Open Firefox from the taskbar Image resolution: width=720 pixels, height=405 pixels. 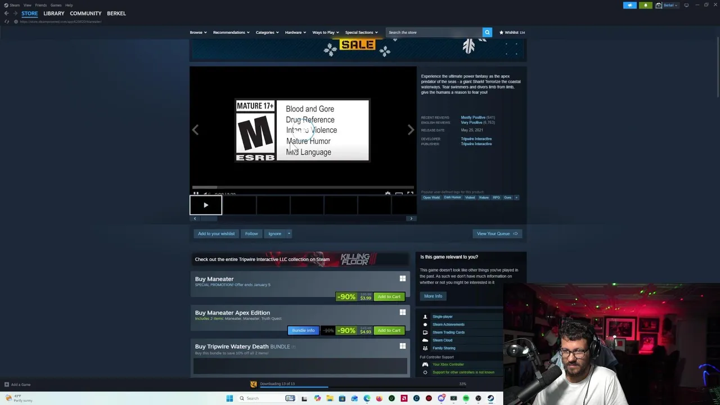coord(379,398)
